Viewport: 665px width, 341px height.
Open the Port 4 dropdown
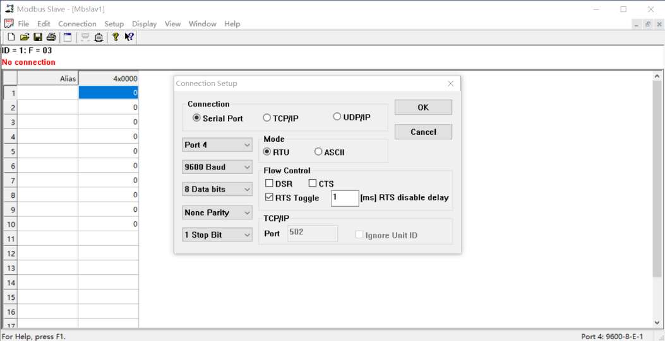pos(217,145)
